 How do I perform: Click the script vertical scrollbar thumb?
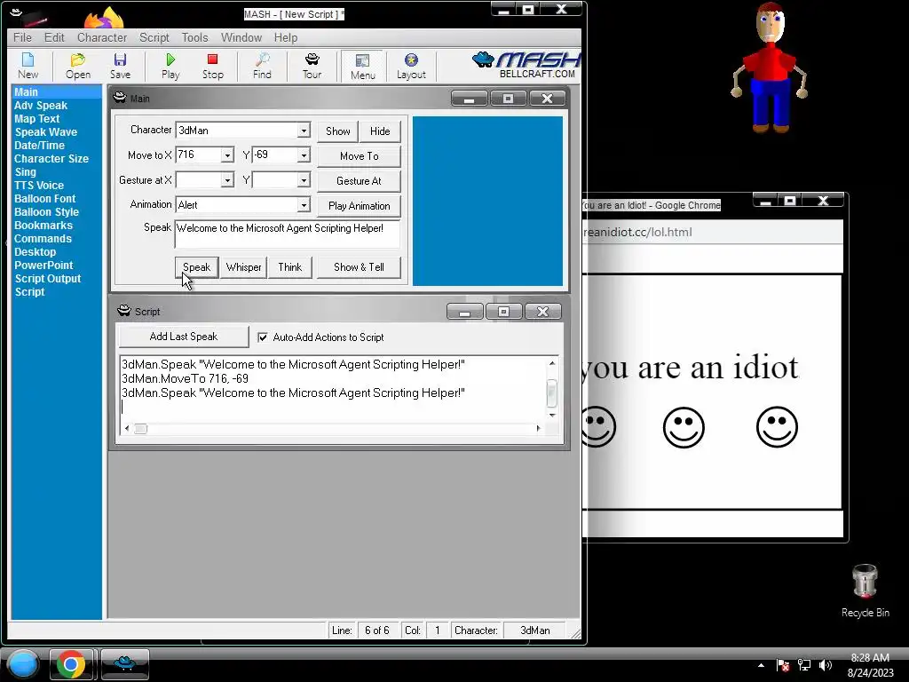pyautogui.click(x=552, y=393)
